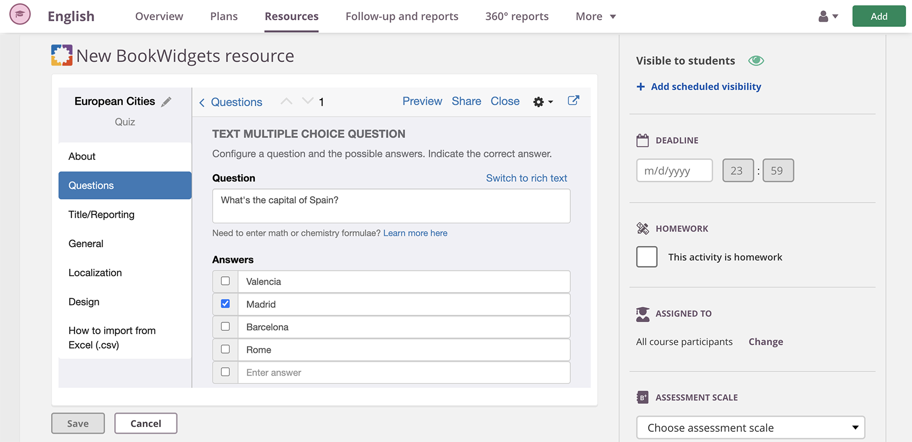Click the pencil icon beside European Cities
This screenshot has width=912, height=442.
(x=166, y=102)
